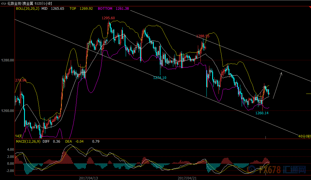Image resolution: width=311 pixels, height=180 pixels.
Task: Select the 2017/04/21 date marker
Action: (187, 178)
